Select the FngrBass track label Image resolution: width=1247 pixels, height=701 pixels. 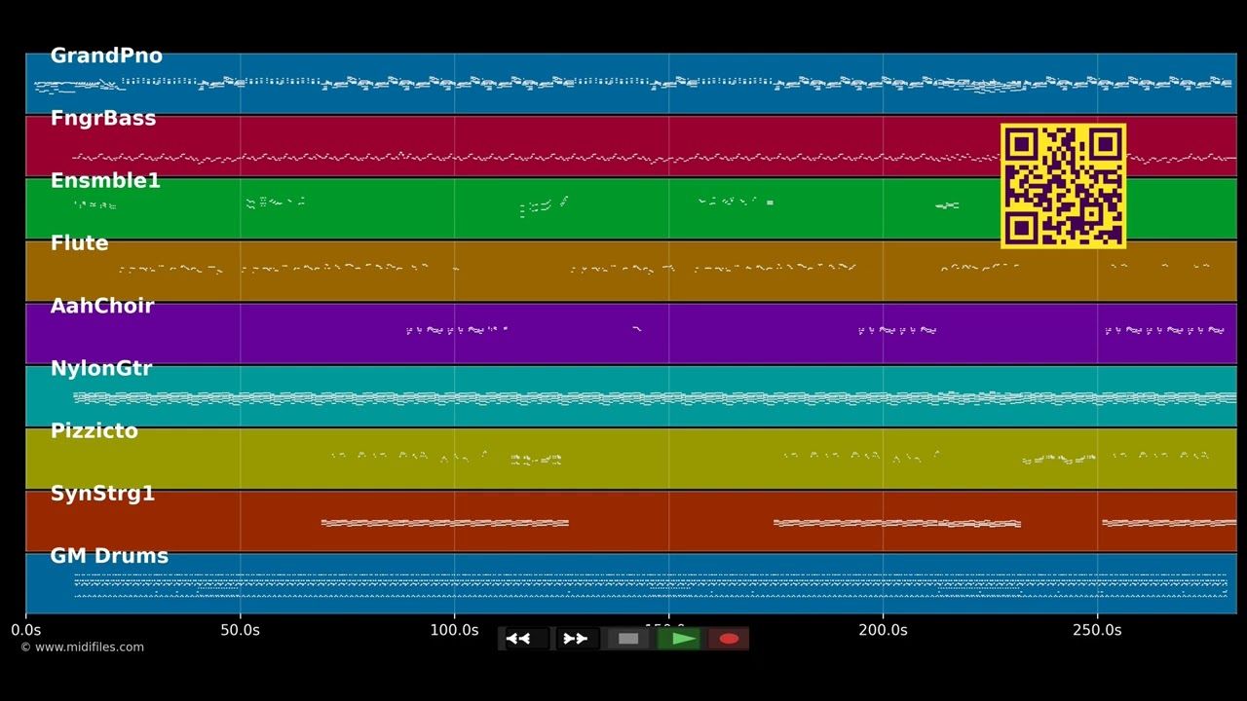pyautogui.click(x=103, y=118)
